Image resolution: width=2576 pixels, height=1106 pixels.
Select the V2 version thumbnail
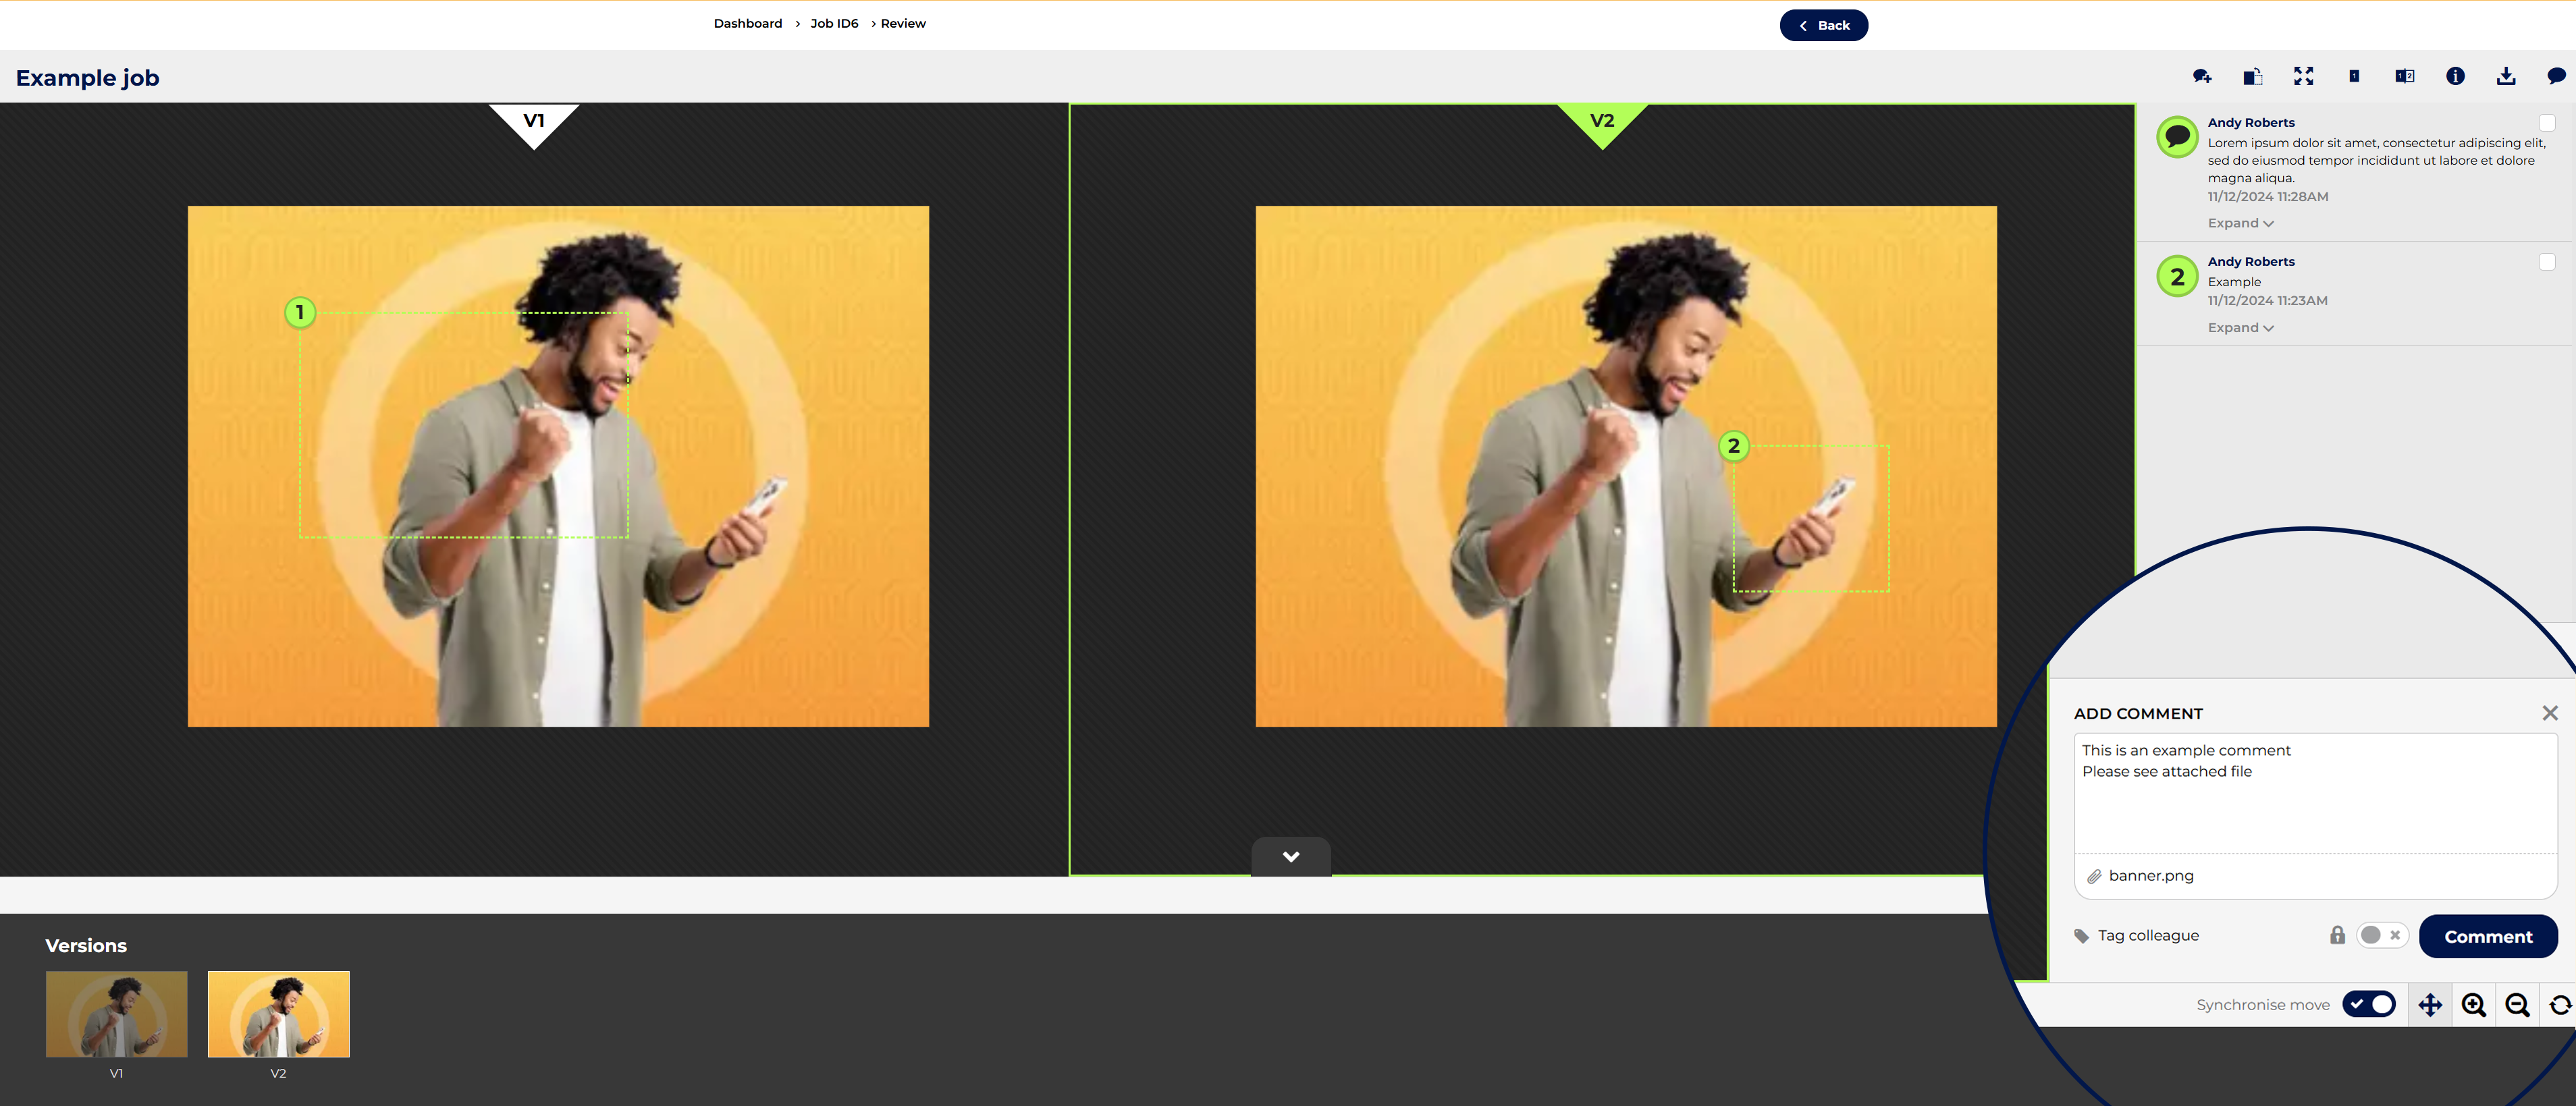(279, 1014)
